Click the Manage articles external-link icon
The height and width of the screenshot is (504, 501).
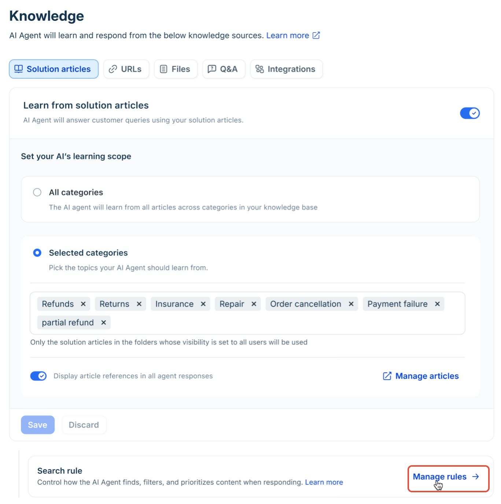[x=387, y=376]
